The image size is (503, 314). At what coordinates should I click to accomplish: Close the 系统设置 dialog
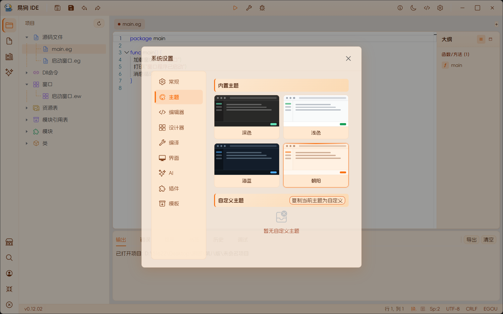tap(348, 58)
